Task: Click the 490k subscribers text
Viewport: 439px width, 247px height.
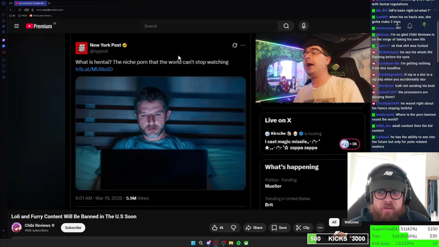Action: tap(36, 231)
